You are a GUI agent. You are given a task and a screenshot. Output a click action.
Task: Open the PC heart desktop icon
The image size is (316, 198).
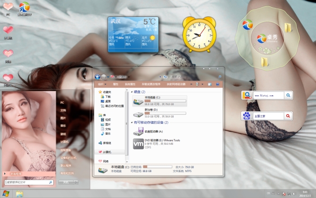[8, 7]
